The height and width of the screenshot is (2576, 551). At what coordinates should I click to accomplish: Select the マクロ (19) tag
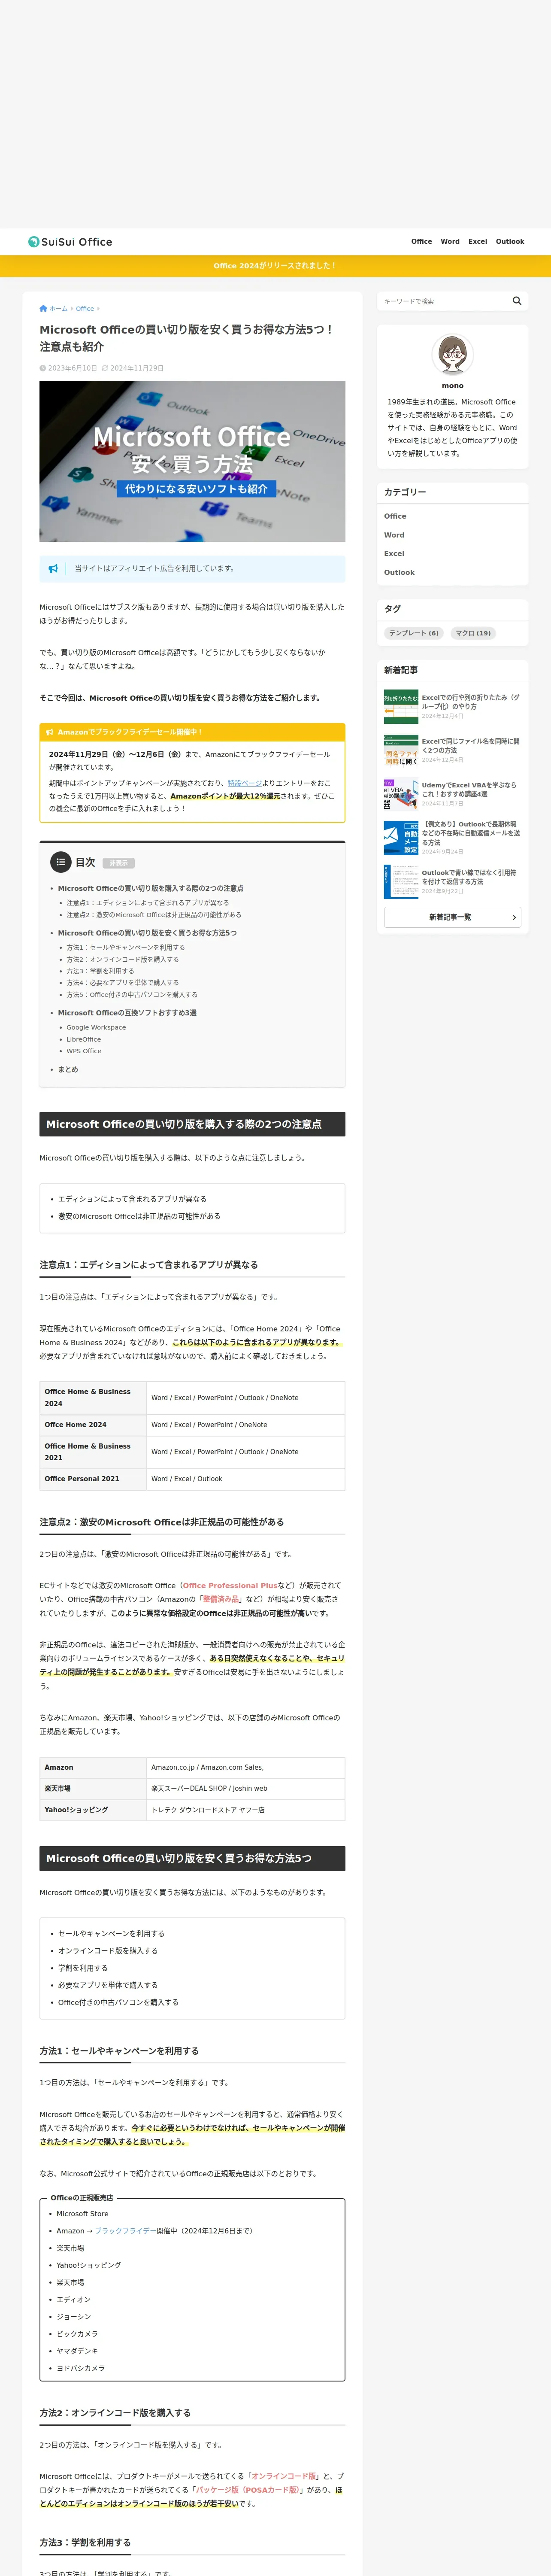point(473,633)
